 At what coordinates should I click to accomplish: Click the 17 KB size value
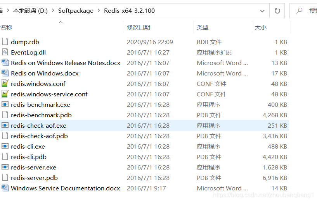pyautogui.click(x=279, y=74)
